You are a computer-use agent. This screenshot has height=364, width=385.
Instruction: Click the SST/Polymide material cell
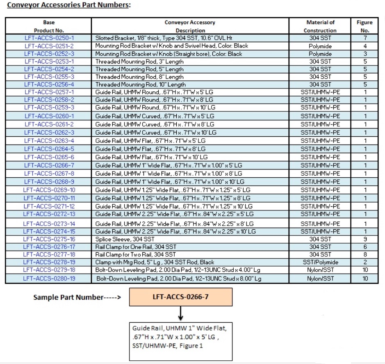(x=320, y=262)
